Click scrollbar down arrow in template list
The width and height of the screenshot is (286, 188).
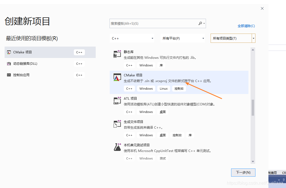[253, 161]
